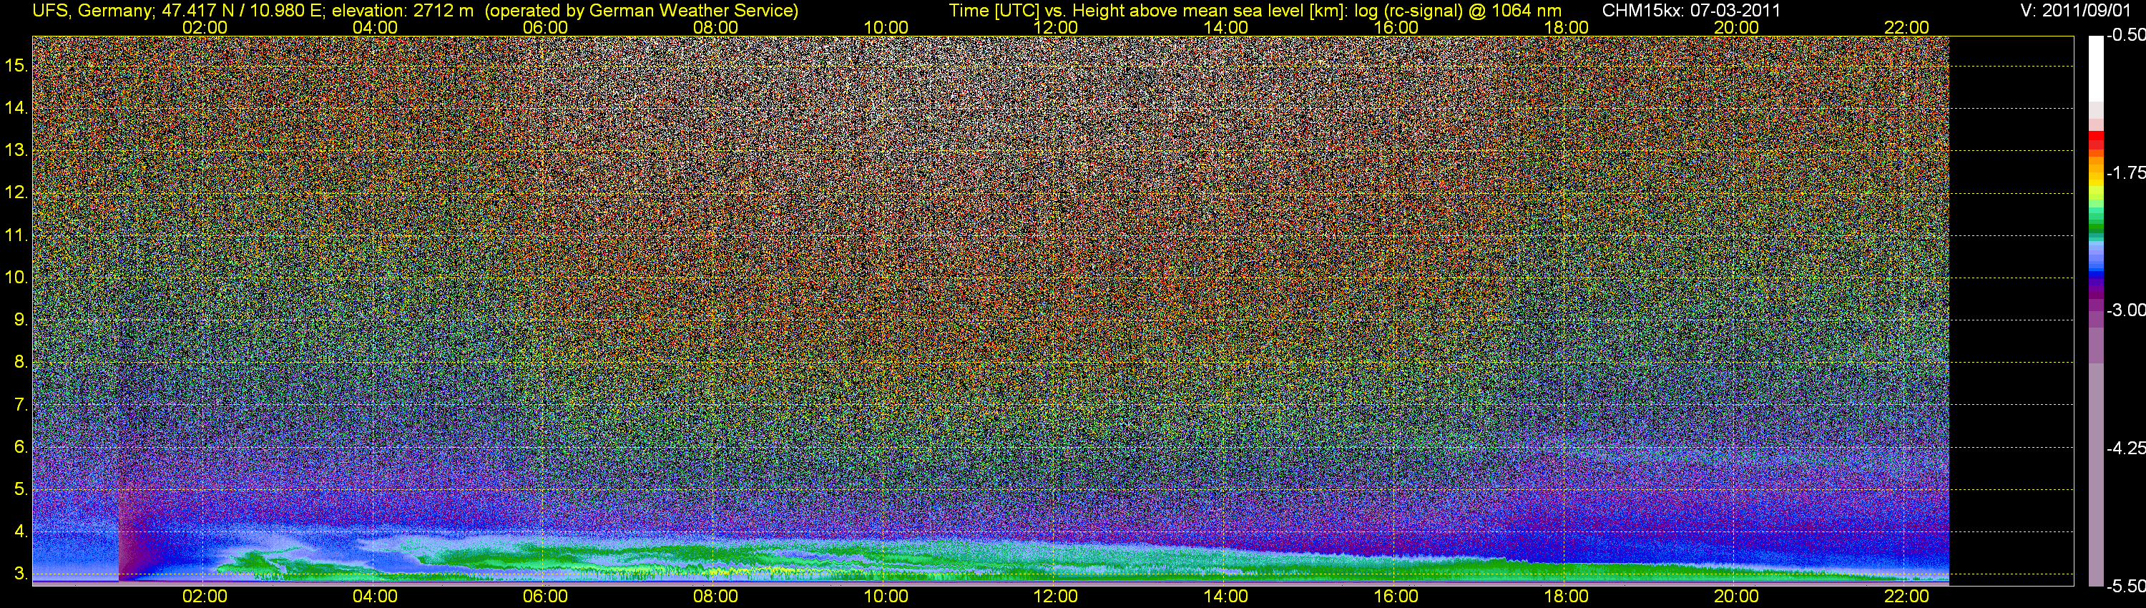2146x608 pixels.
Task: Click the 06:00 label on the upper time axis
Action: click(x=545, y=27)
